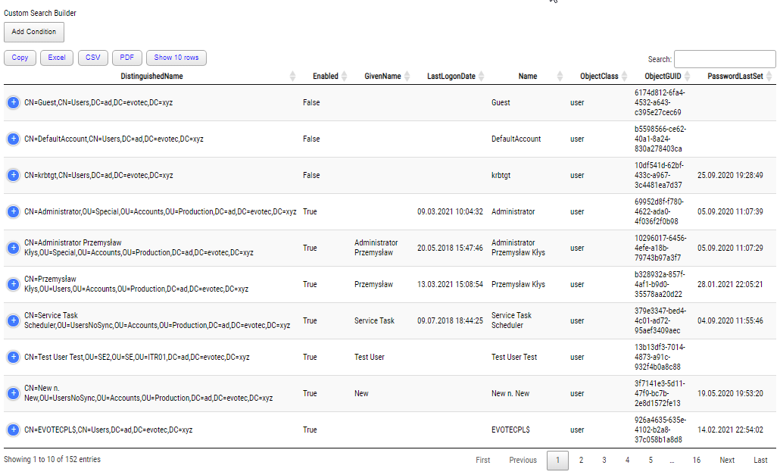780x475 pixels.
Task: Click the expand icon on the krbtgt row
Action: [x=13, y=175]
